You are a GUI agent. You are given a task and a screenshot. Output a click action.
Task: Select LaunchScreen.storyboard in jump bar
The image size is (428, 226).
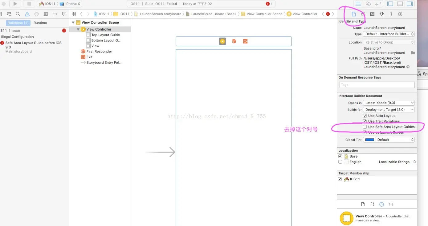(x=158, y=14)
